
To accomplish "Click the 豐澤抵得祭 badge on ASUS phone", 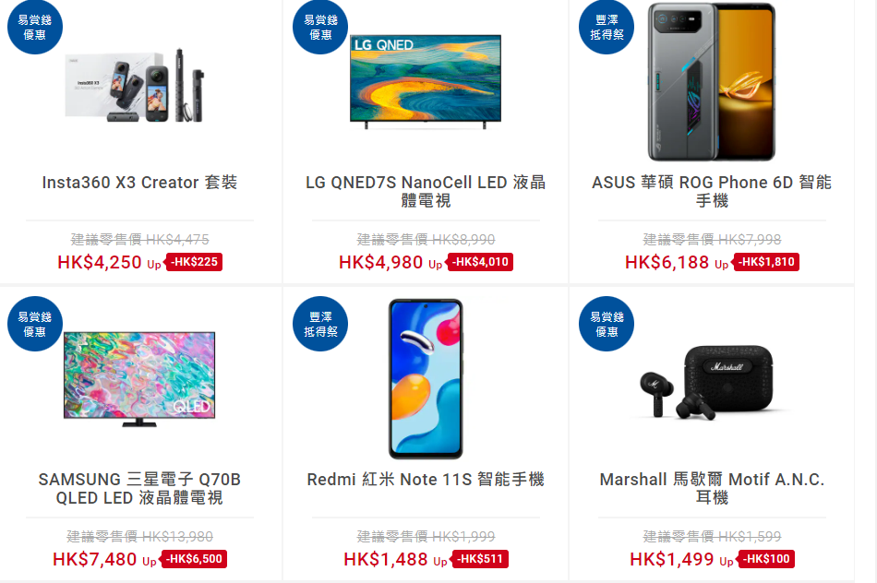I will tap(607, 27).
